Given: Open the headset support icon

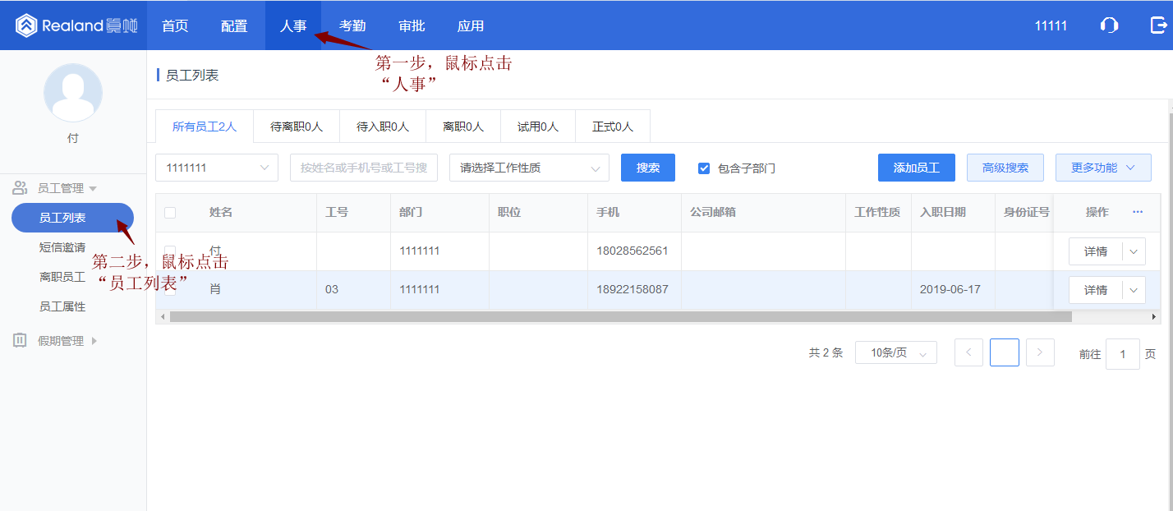Looking at the screenshot, I should [1109, 25].
